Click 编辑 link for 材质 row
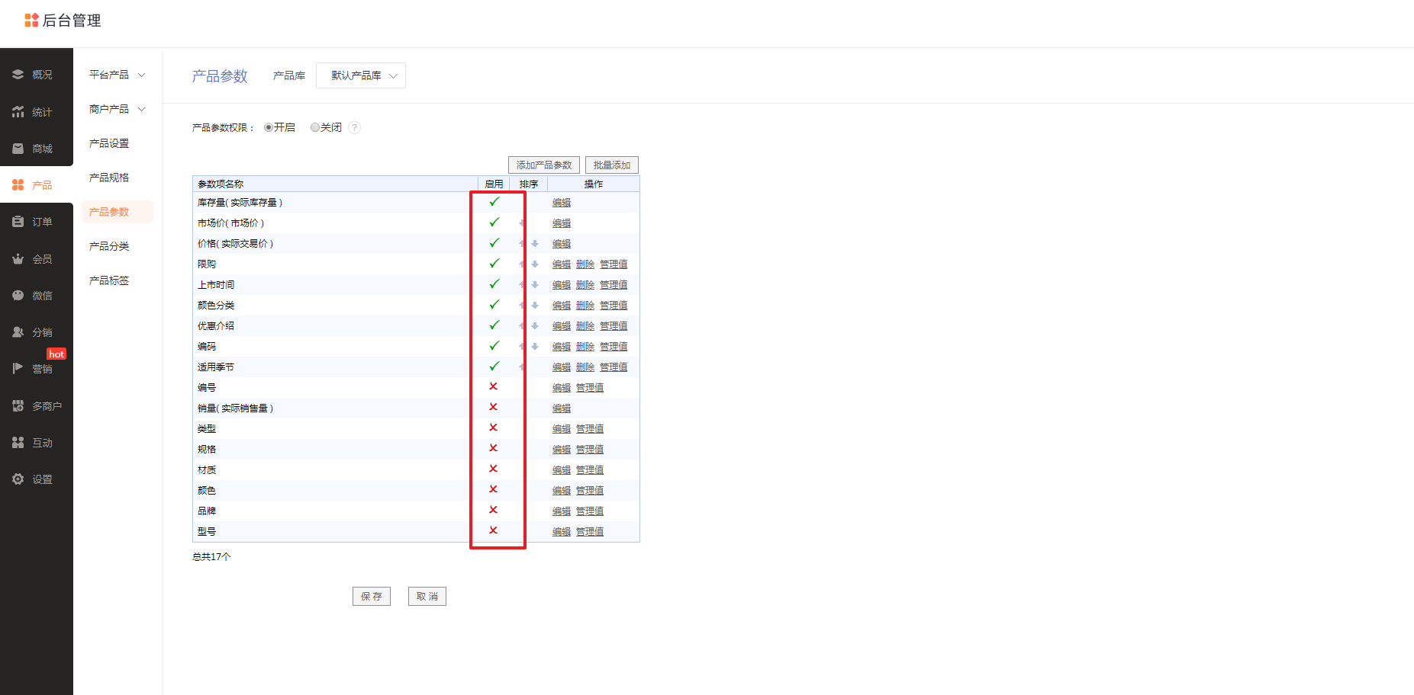 point(562,470)
